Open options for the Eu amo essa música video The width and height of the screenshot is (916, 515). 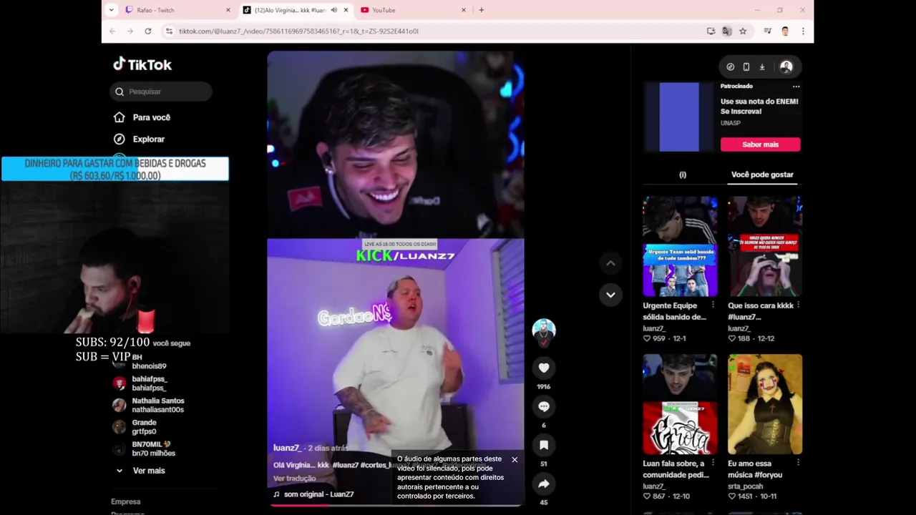(798, 463)
